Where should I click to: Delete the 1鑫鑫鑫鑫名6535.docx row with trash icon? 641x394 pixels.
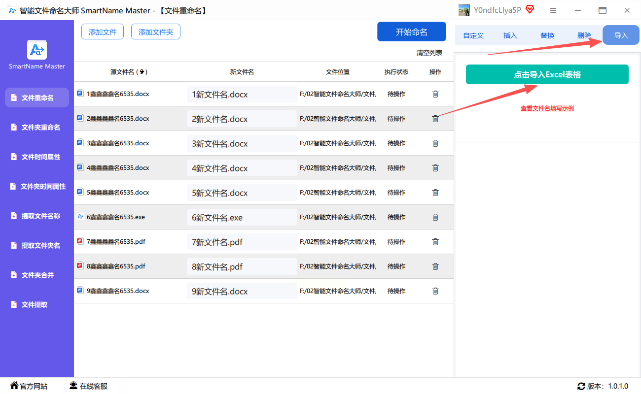(435, 94)
